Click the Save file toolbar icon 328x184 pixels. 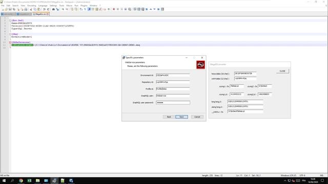point(10,9)
